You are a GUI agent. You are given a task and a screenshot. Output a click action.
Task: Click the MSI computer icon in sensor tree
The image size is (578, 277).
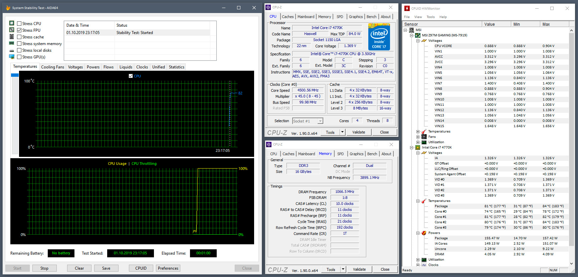pyautogui.click(x=411, y=30)
